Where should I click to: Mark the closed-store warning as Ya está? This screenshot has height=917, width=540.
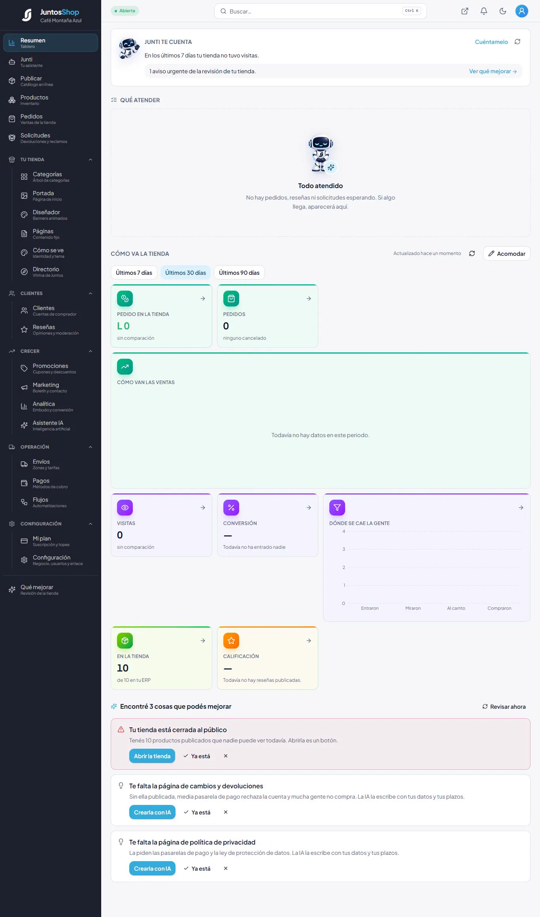196,756
